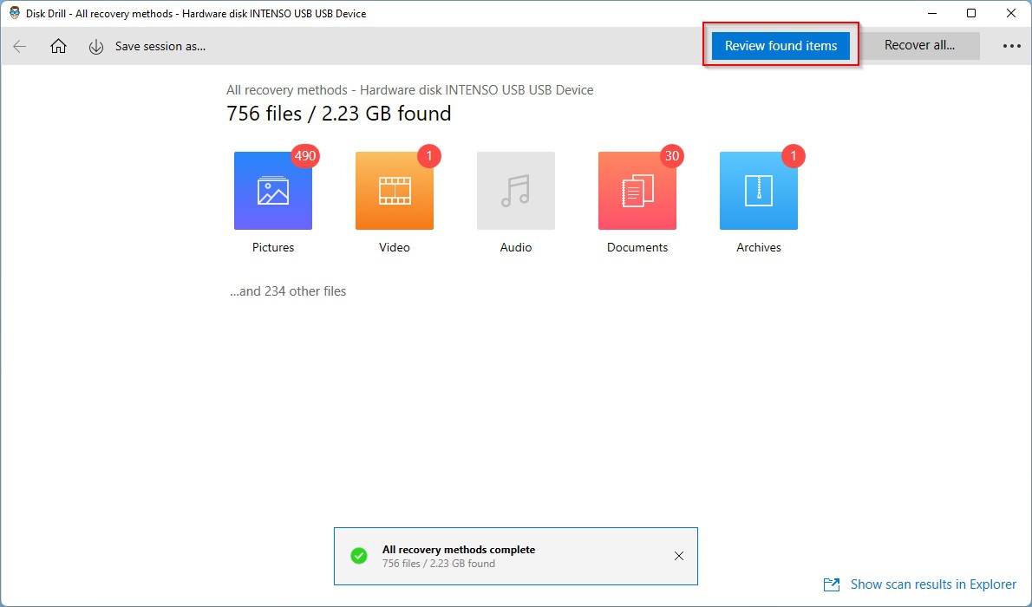Click the Save session download icon

pos(96,47)
